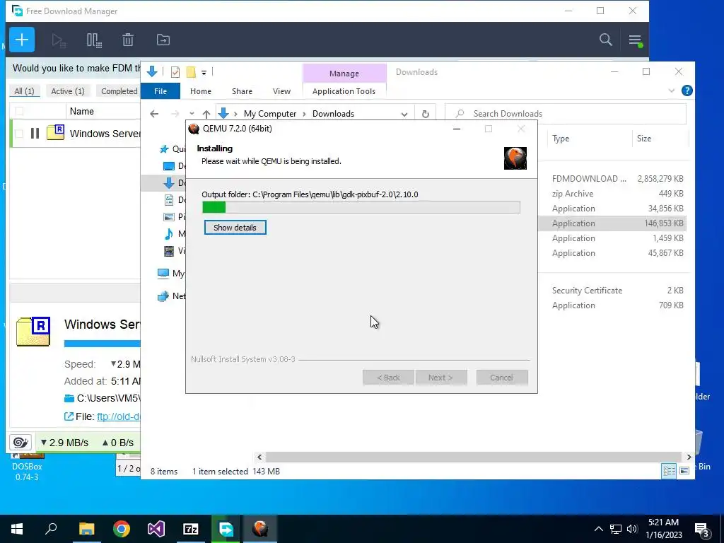724x543 pixels.
Task: Select the Completed filter tab in FDM
Action: (119, 91)
